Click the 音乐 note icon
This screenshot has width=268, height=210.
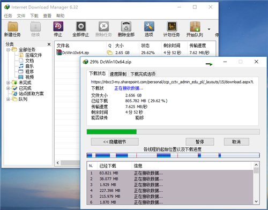coord(21,66)
